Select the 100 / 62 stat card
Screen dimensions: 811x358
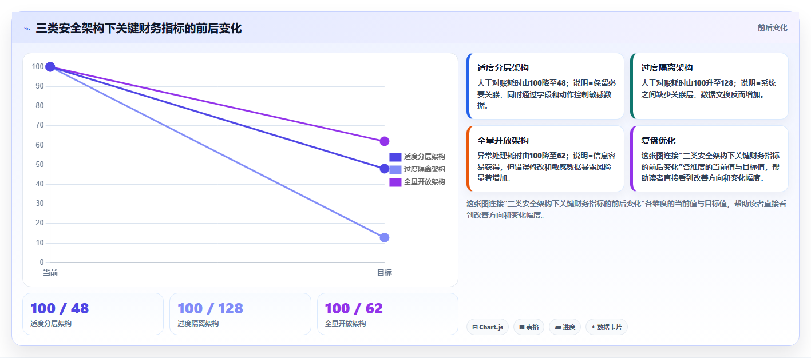pos(387,314)
